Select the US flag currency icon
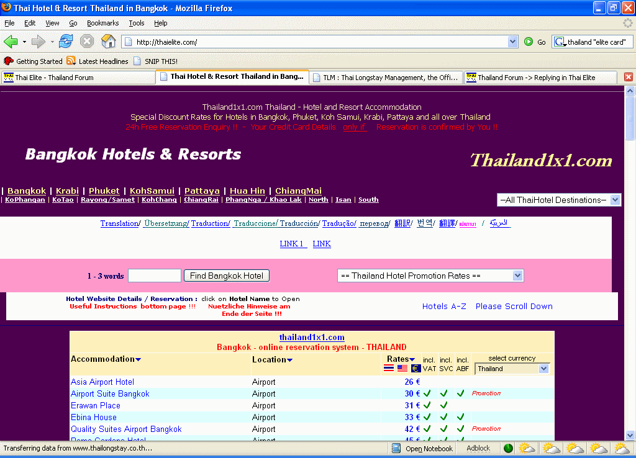Screen dimensions: 636x458 402,369
